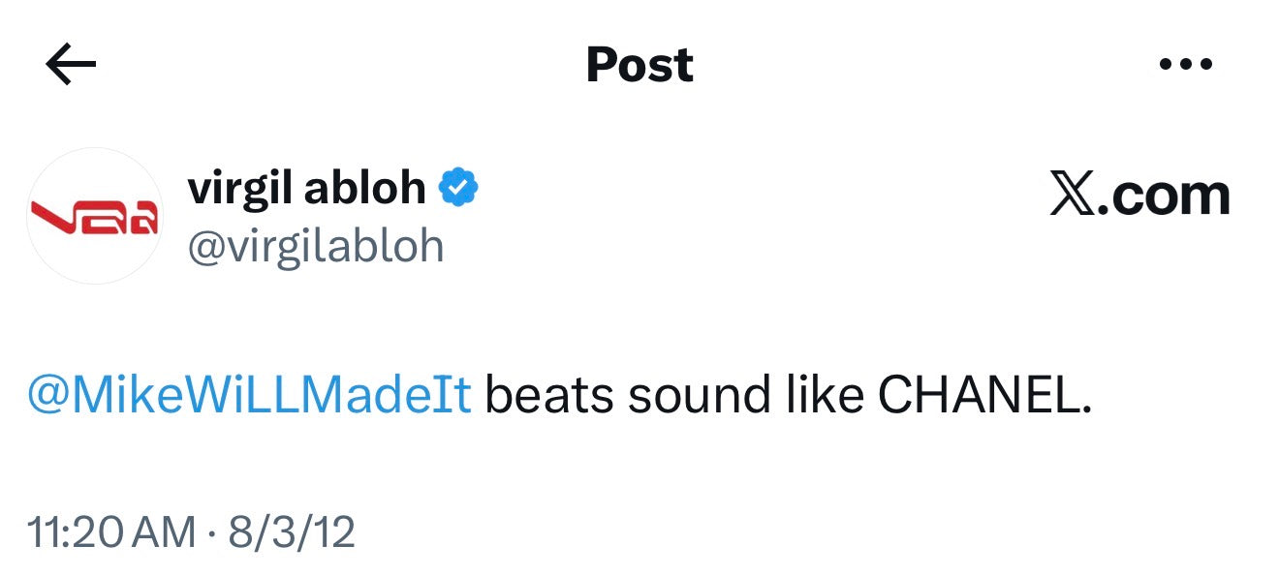Click the red logo inside the avatar

click(95, 216)
